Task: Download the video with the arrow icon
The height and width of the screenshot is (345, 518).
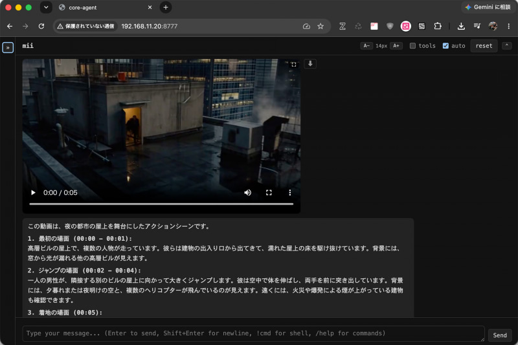Action: [x=310, y=63]
